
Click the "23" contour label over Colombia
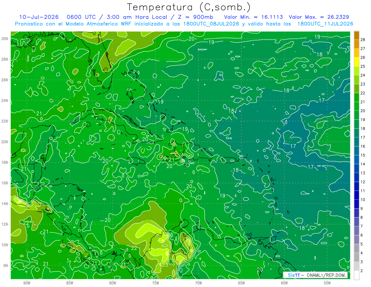coord(165,265)
